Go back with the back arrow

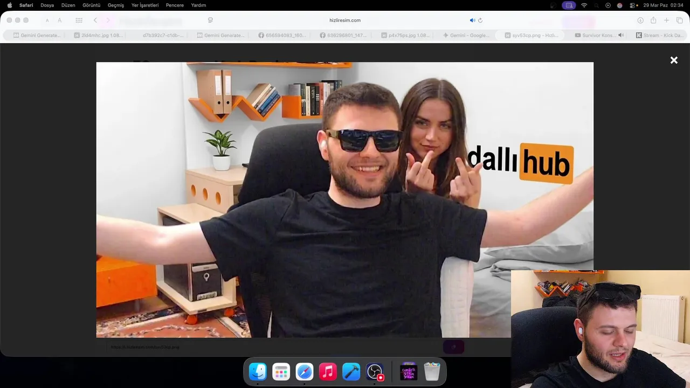click(x=95, y=20)
